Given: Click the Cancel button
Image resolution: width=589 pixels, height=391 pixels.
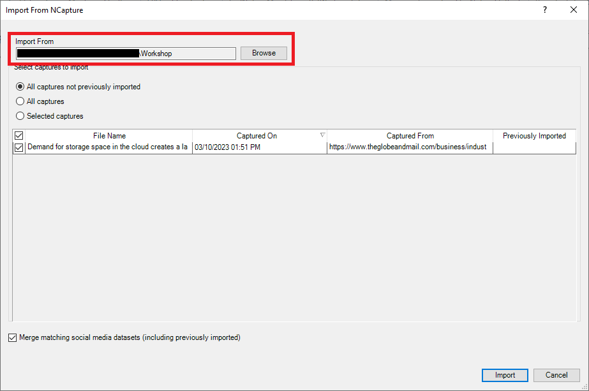Looking at the screenshot, I should (556, 375).
